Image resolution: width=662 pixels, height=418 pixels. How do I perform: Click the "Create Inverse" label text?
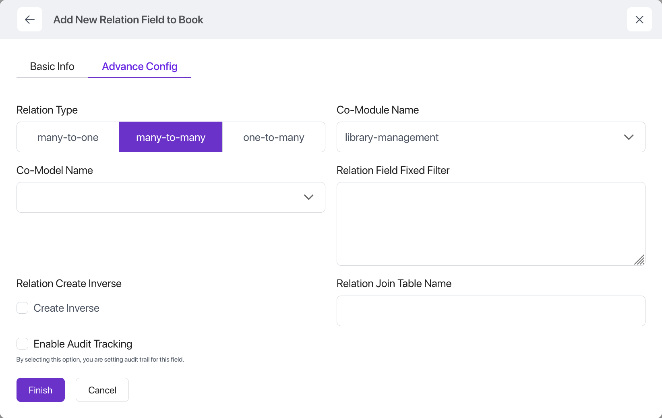click(66, 308)
